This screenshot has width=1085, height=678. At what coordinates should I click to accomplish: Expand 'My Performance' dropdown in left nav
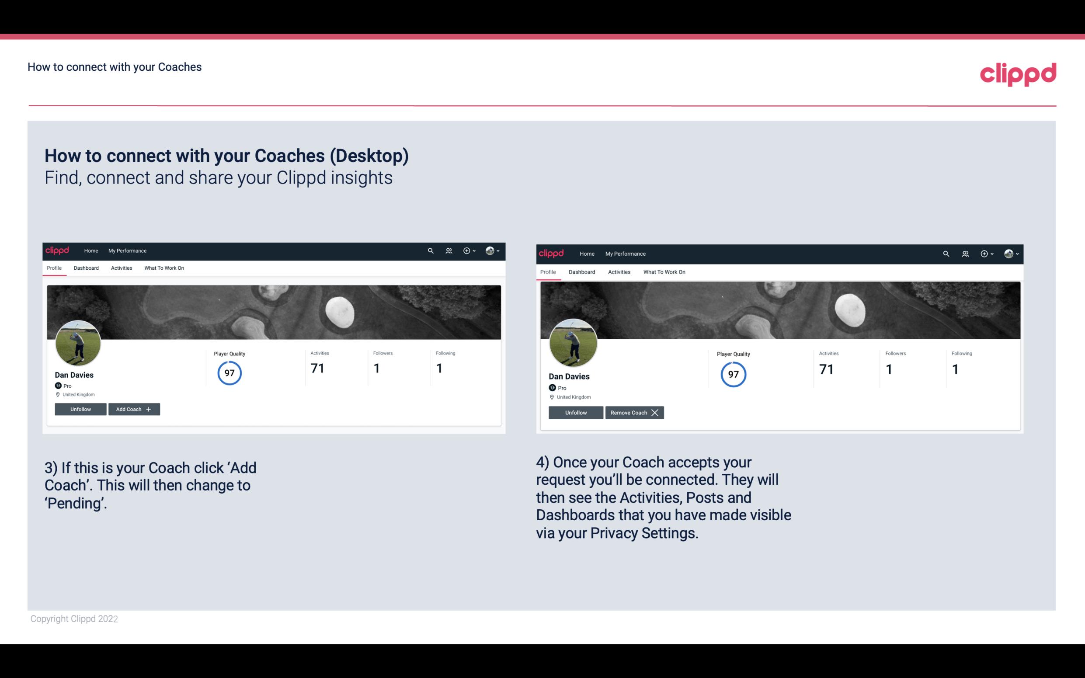pos(127,251)
